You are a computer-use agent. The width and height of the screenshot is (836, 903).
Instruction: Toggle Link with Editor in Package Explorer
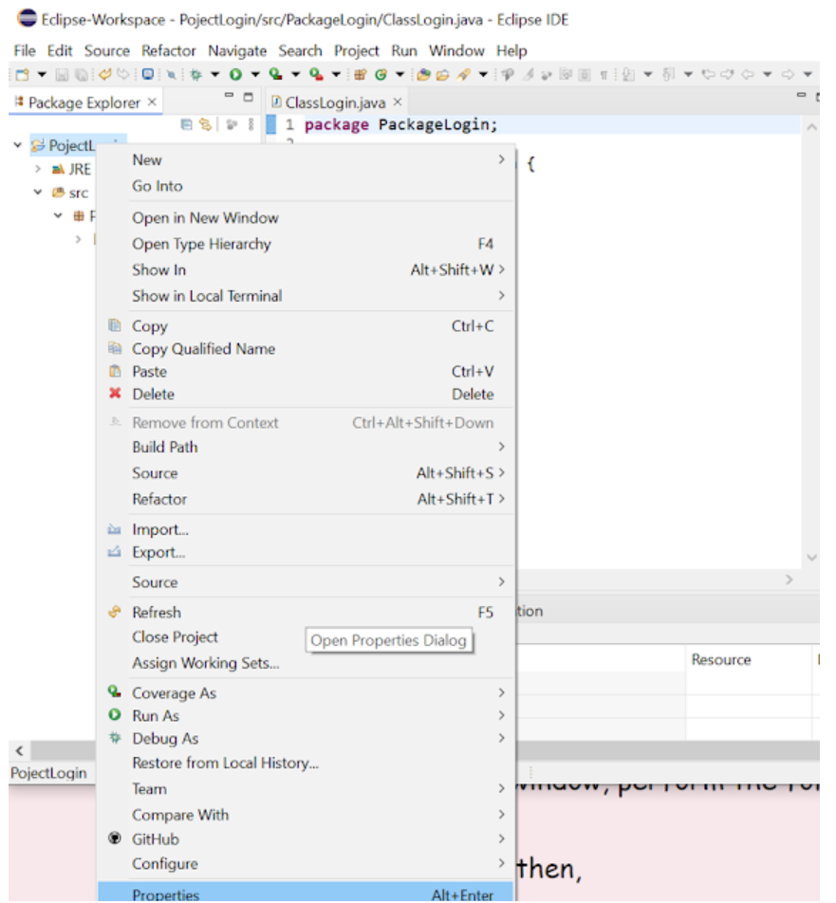click(x=205, y=124)
